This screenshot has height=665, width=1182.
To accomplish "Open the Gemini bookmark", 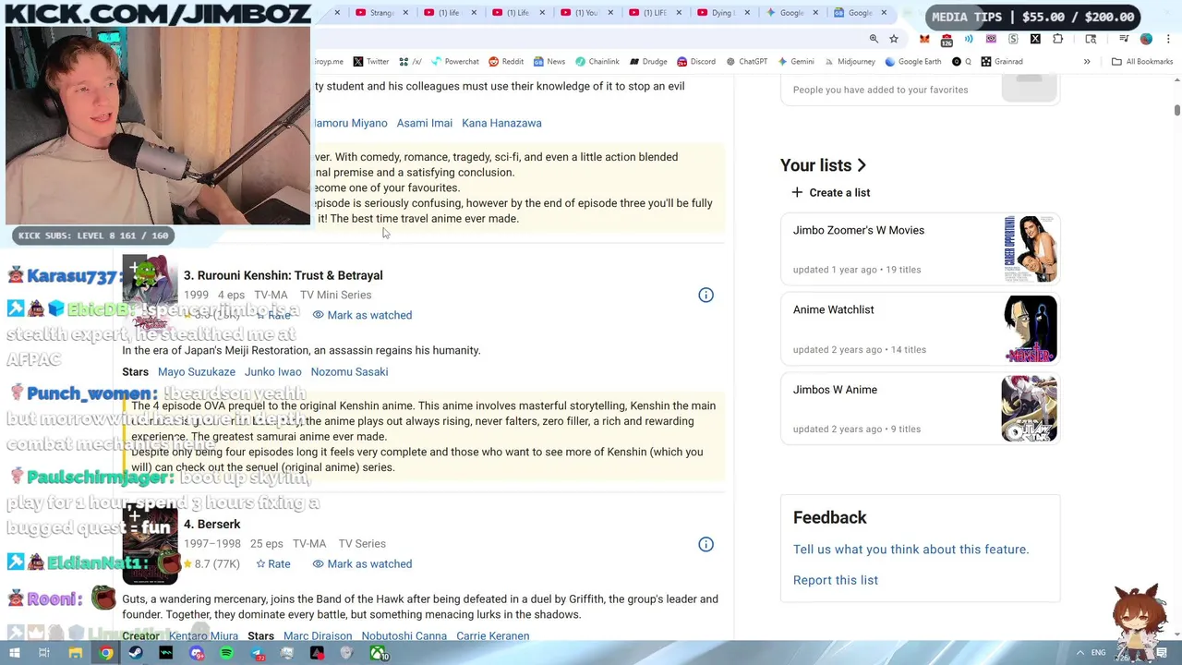I will pos(796,62).
